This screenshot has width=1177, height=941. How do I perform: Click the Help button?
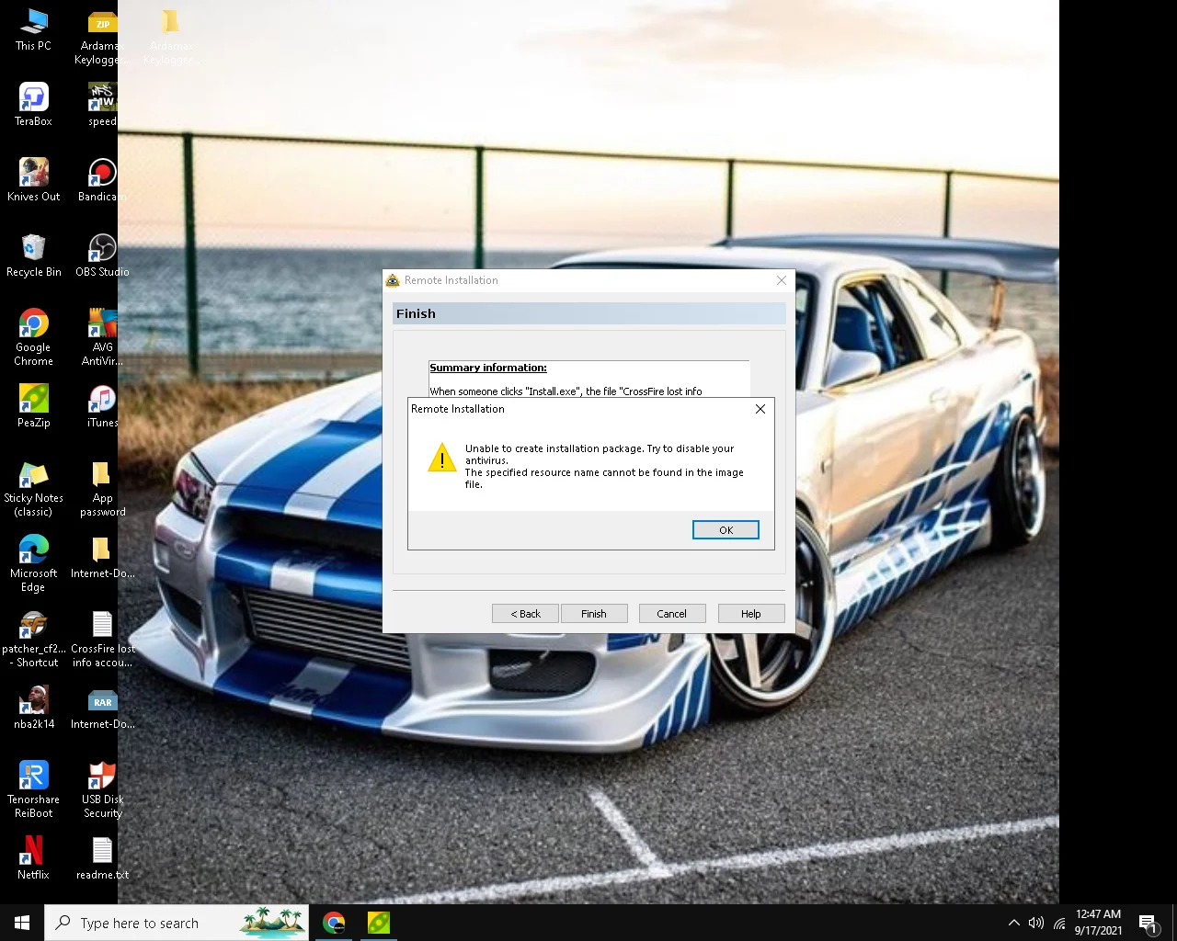point(751,614)
